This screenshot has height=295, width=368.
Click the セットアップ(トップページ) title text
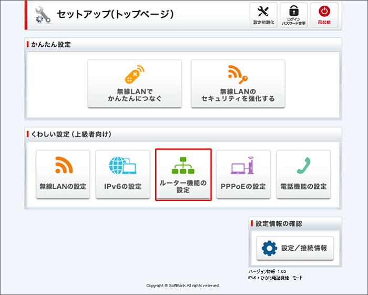pyautogui.click(x=115, y=14)
